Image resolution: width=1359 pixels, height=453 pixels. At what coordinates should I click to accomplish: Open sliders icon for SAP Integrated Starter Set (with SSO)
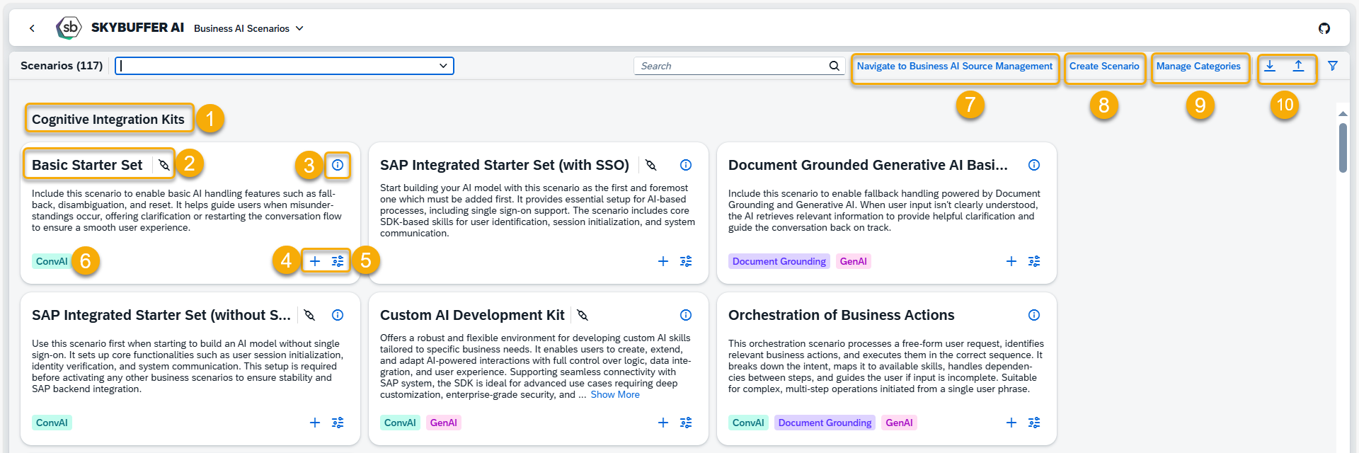[x=686, y=261]
